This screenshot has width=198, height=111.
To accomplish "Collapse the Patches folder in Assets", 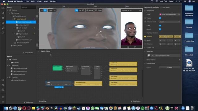I will [8, 77].
